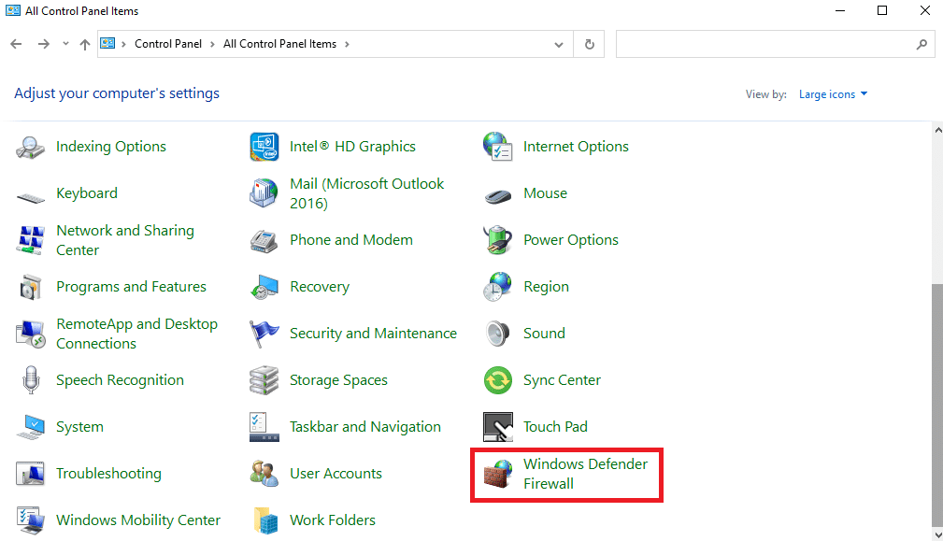Open the recent locations dropdown arrow
The width and height of the screenshot is (943, 541).
coord(65,44)
